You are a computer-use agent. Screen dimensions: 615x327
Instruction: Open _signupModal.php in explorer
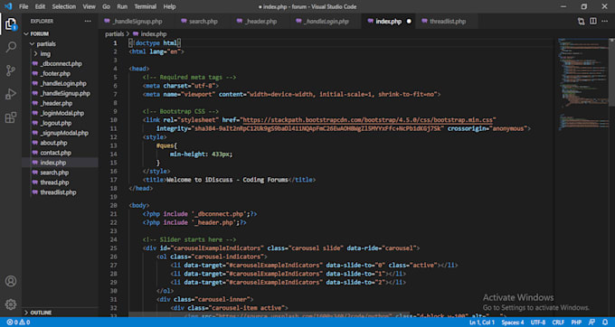64,133
